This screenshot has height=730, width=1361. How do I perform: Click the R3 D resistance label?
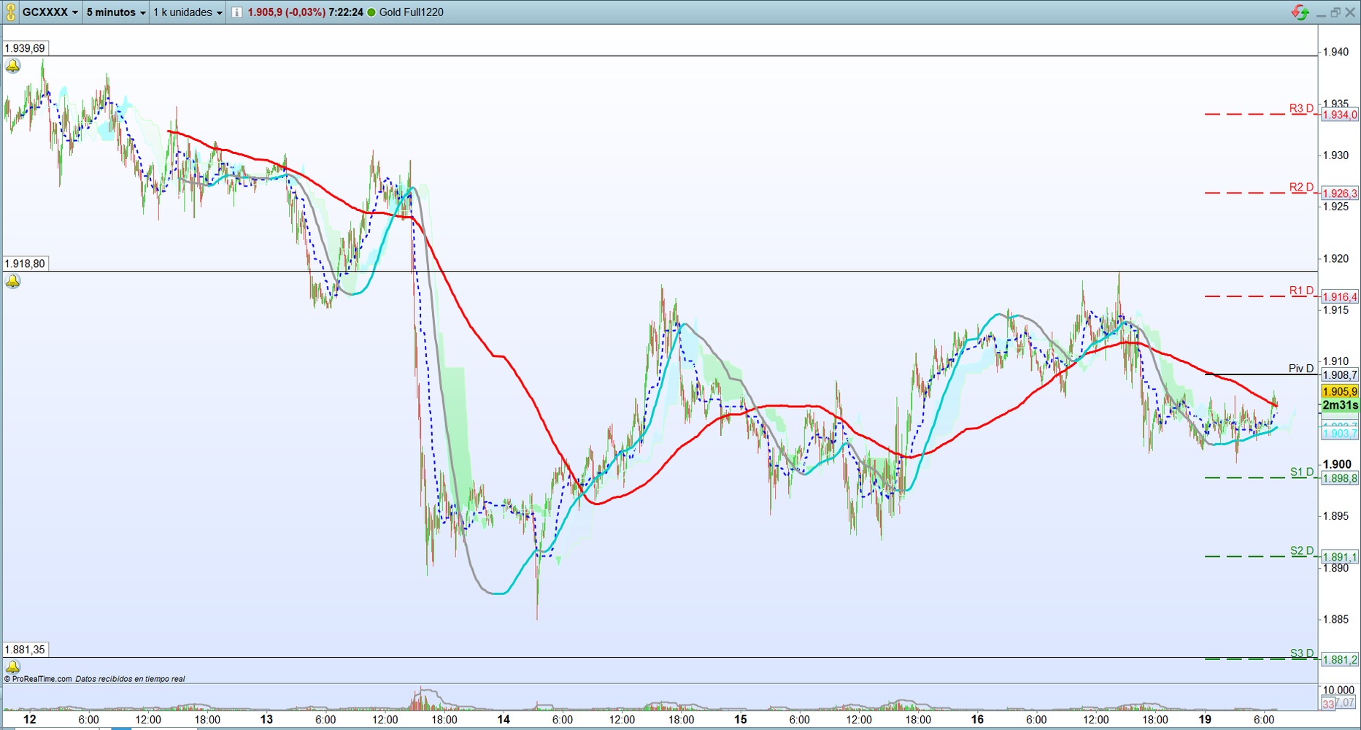(1301, 108)
